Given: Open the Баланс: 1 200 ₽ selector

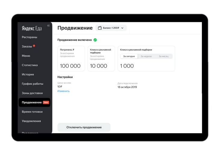Looking at the screenshot, I should point(111,28).
